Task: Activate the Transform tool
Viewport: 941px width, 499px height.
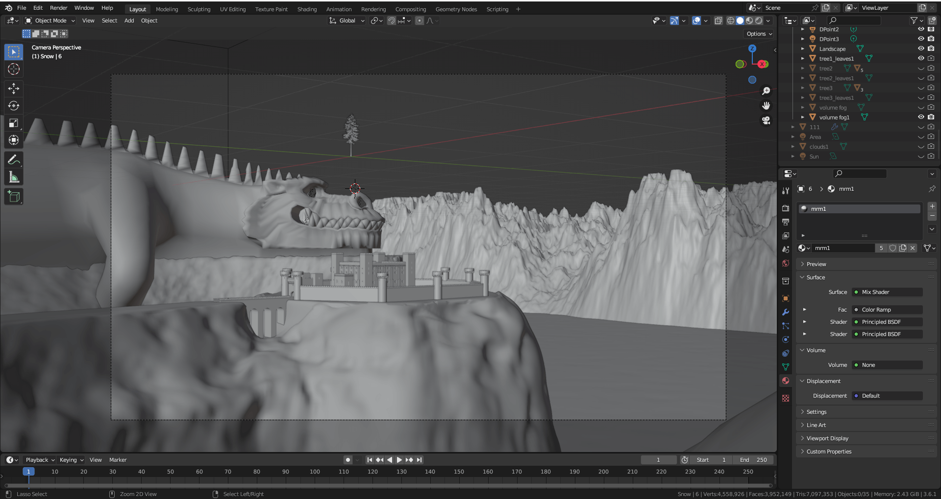Action: pyautogui.click(x=14, y=140)
